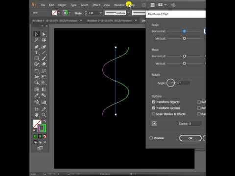
Task: Swap fill and stroke arrows icon
Action: pyautogui.click(x=45, y=121)
